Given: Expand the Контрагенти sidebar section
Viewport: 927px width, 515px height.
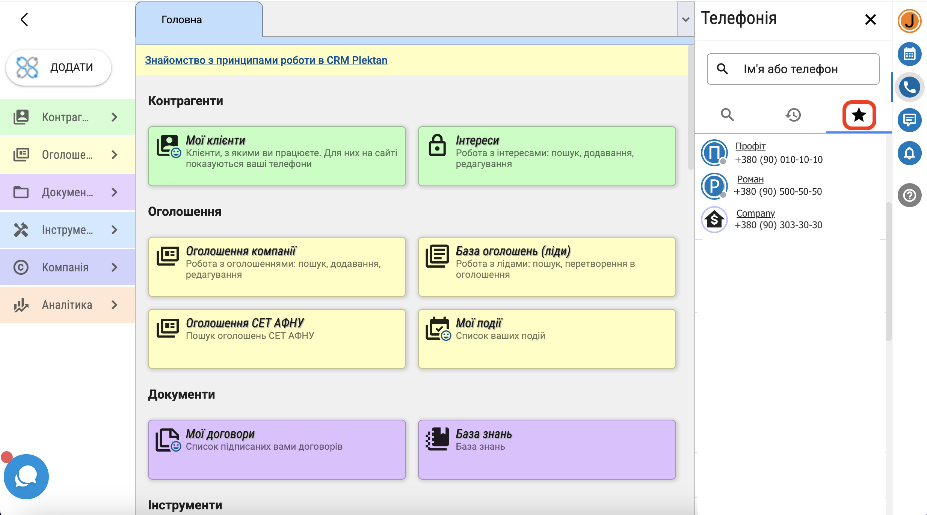Looking at the screenshot, I should (68, 117).
